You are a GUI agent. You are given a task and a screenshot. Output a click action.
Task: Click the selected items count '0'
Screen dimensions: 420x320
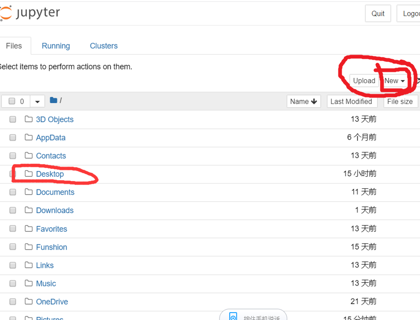(22, 101)
